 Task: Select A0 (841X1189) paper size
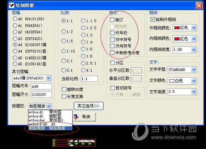coord(15,19)
